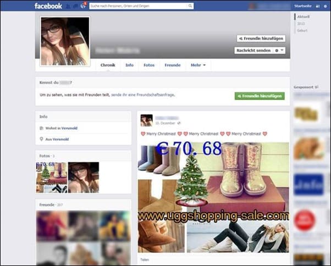Click 'Freundin hinzufügen' on cover photo

pyautogui.click(x=261, y=38)
